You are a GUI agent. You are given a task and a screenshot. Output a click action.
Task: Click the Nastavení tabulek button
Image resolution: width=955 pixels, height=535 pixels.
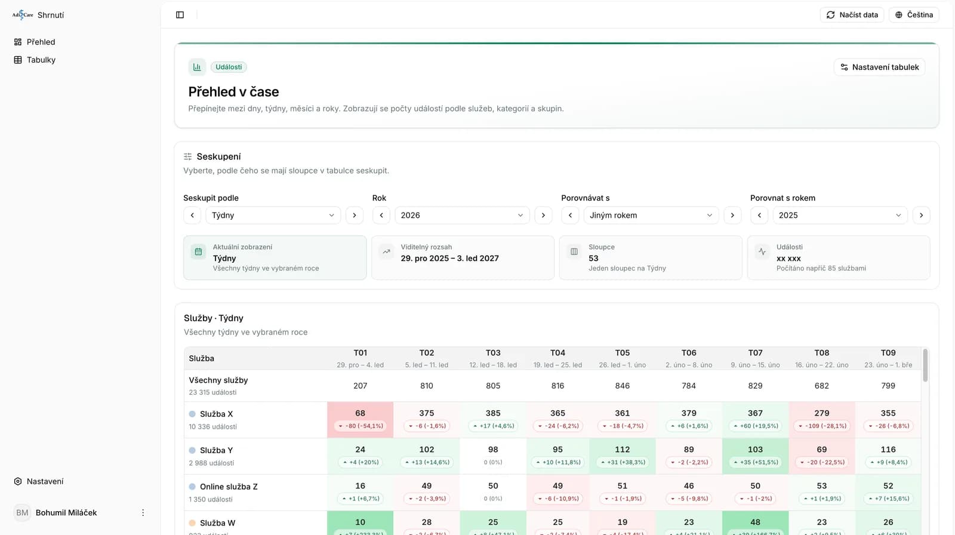click(879, 67)
